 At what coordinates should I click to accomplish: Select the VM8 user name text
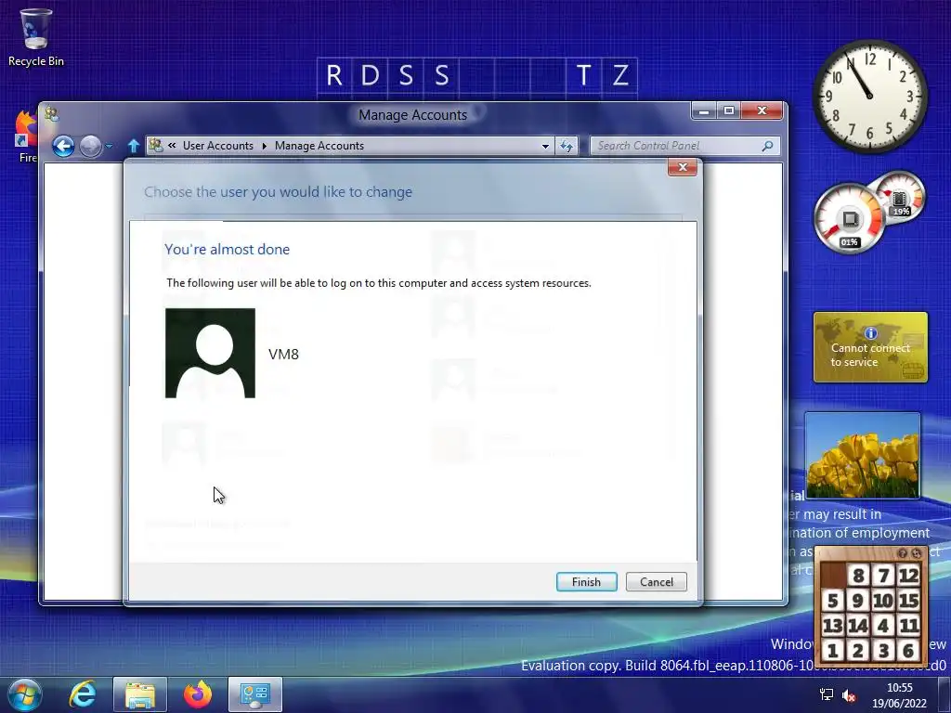click(x=284, y=354)
